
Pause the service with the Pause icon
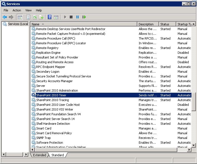coord(78,17)
